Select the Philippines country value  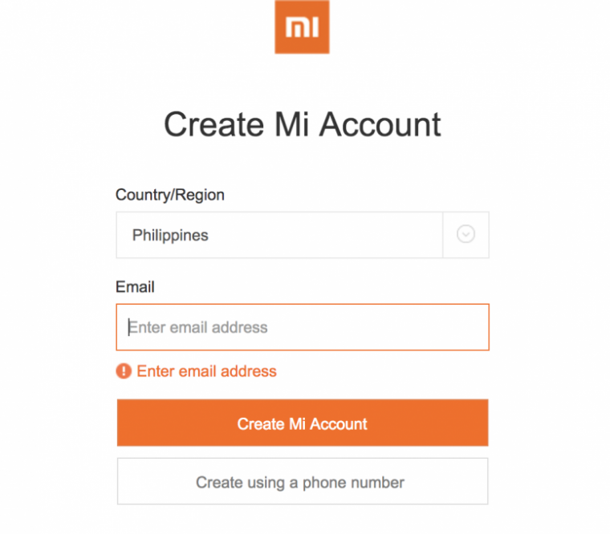170,236
